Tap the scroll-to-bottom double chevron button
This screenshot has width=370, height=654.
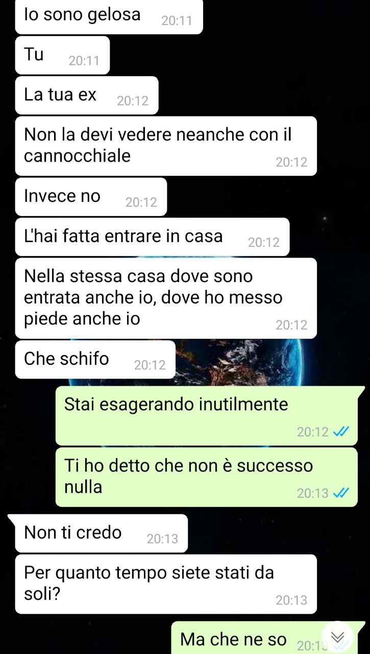click(338, 637)
